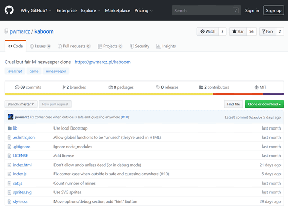The width and height of the screenshot is (288, 210).
Task: Click the file icon next to style.css
Action: 9,202
